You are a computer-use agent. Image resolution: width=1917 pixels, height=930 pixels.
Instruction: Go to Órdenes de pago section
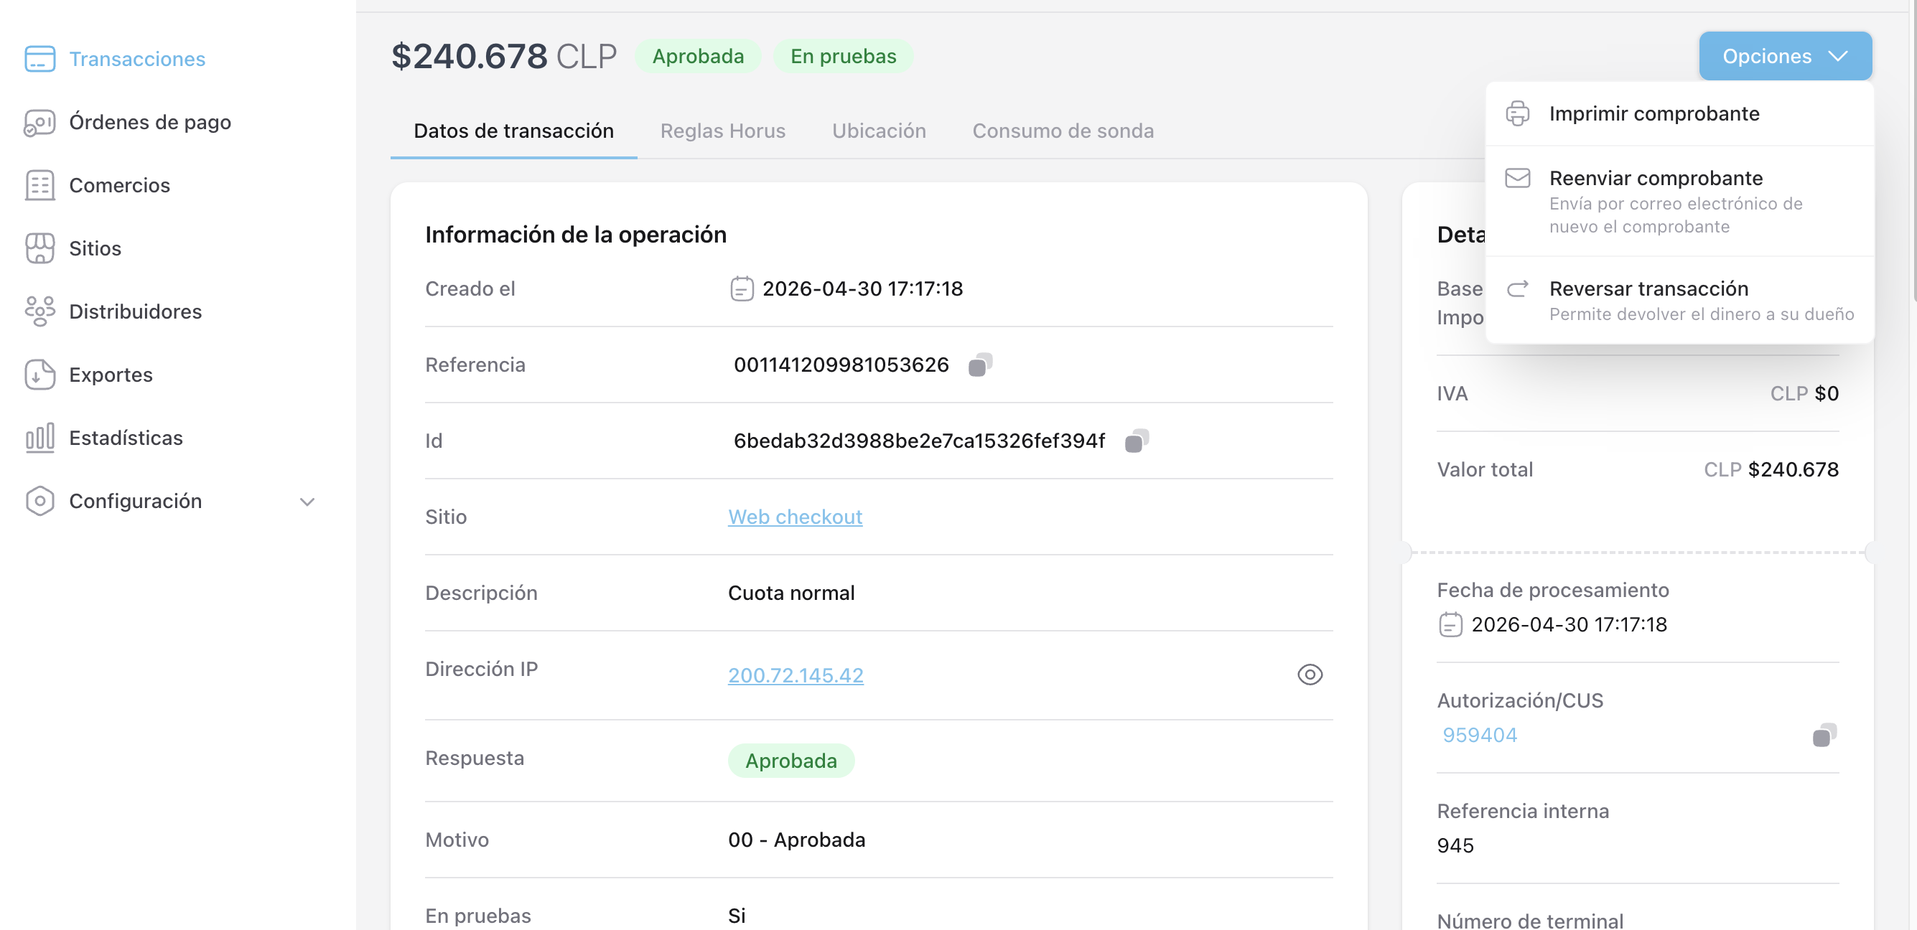tap(150, 122)
